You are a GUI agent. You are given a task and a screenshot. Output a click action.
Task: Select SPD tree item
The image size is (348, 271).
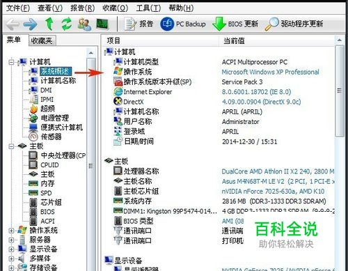pyautogui.click(x=46, y=193)
